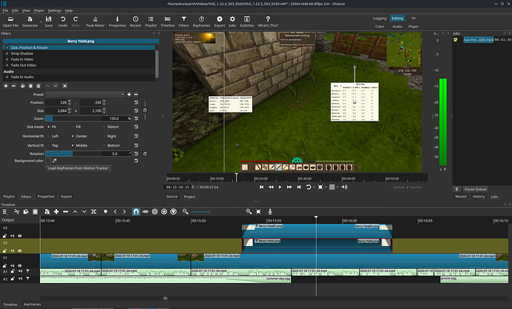
Task: Click the What's This? help icon
Action: pyautogui.click(x=268, y=21)
